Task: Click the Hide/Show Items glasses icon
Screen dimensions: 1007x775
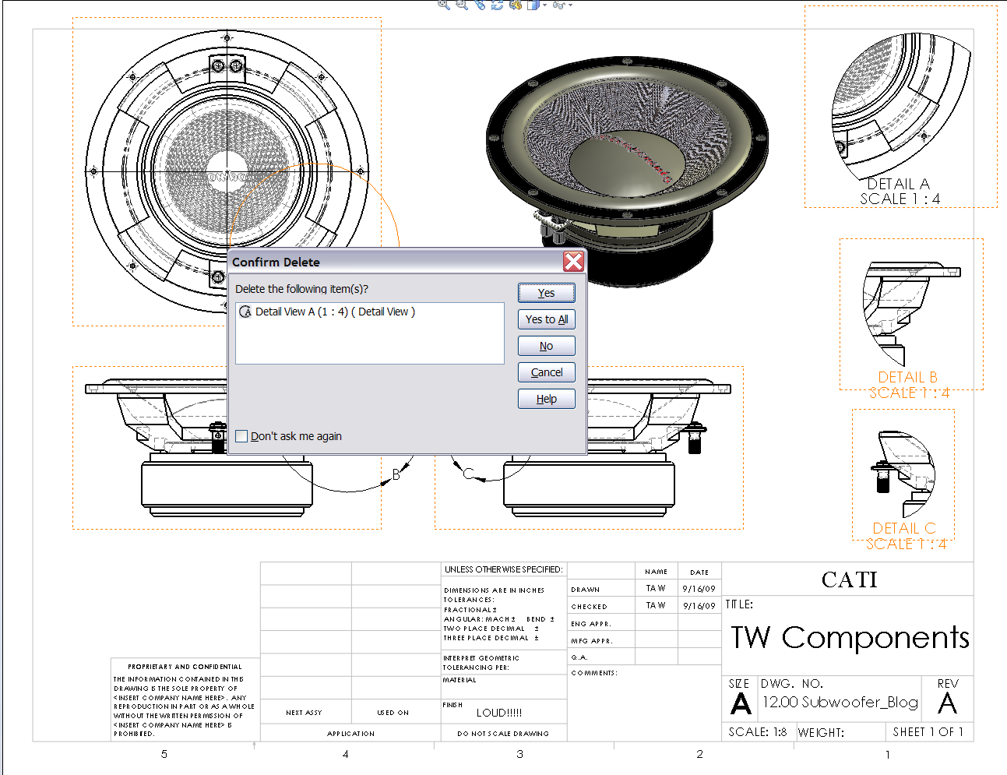Action: [558, 5]
